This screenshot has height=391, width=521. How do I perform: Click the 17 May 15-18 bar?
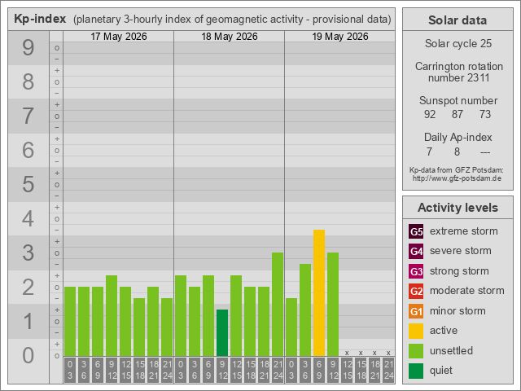139,327
